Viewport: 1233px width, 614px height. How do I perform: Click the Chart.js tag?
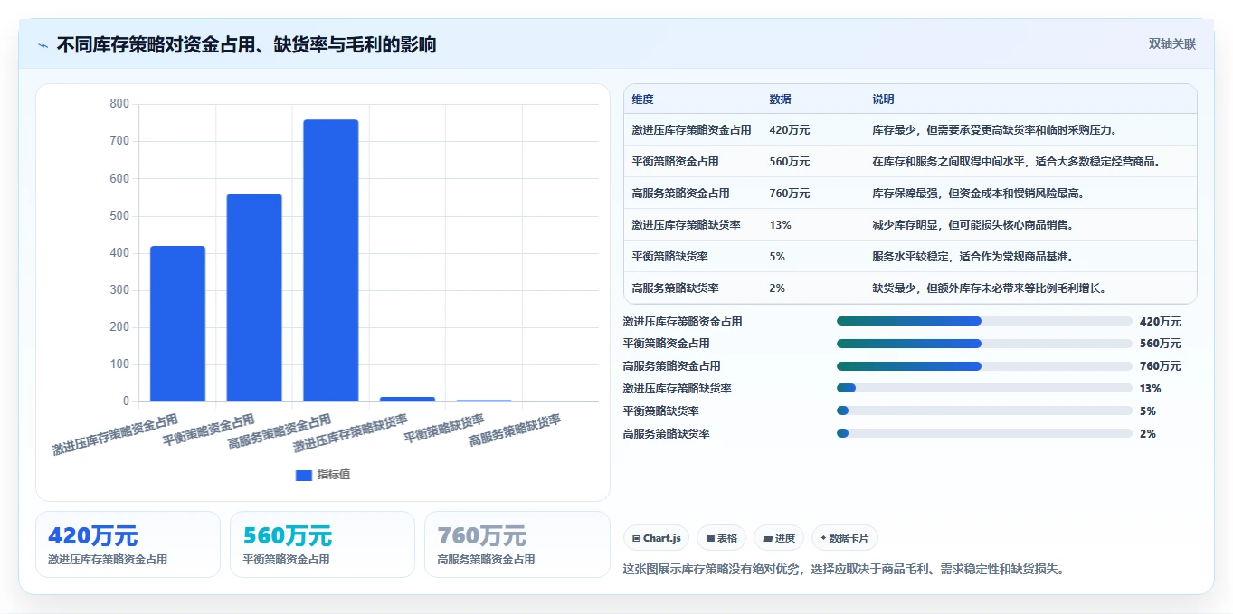656,538
